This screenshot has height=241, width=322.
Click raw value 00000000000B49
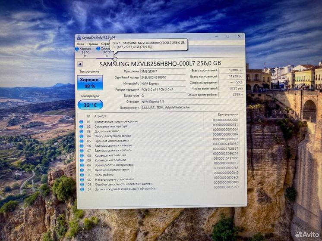point(226,173)
